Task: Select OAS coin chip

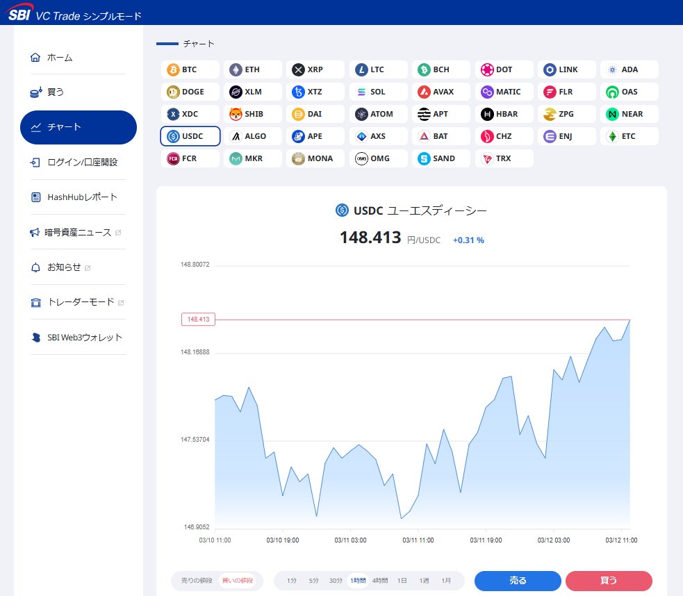Action: (x=629, y=92)
